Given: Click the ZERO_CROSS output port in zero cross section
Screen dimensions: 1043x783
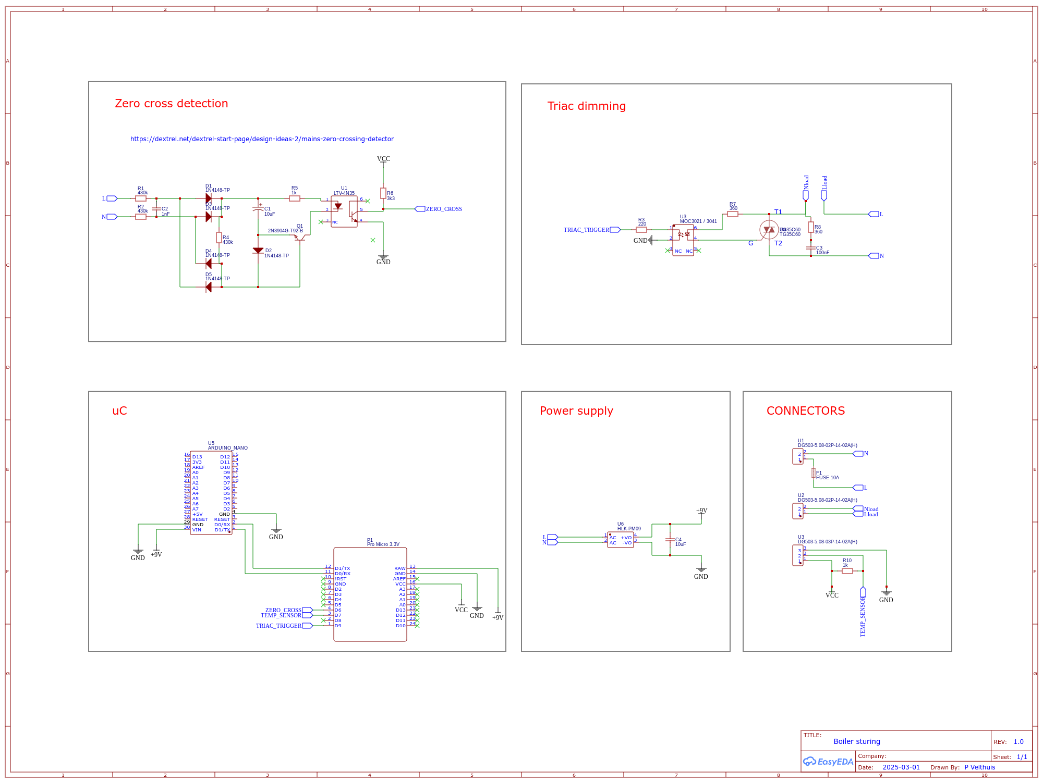Looking at the screenshot, I should pyautogui.click(x=438, y=209).
